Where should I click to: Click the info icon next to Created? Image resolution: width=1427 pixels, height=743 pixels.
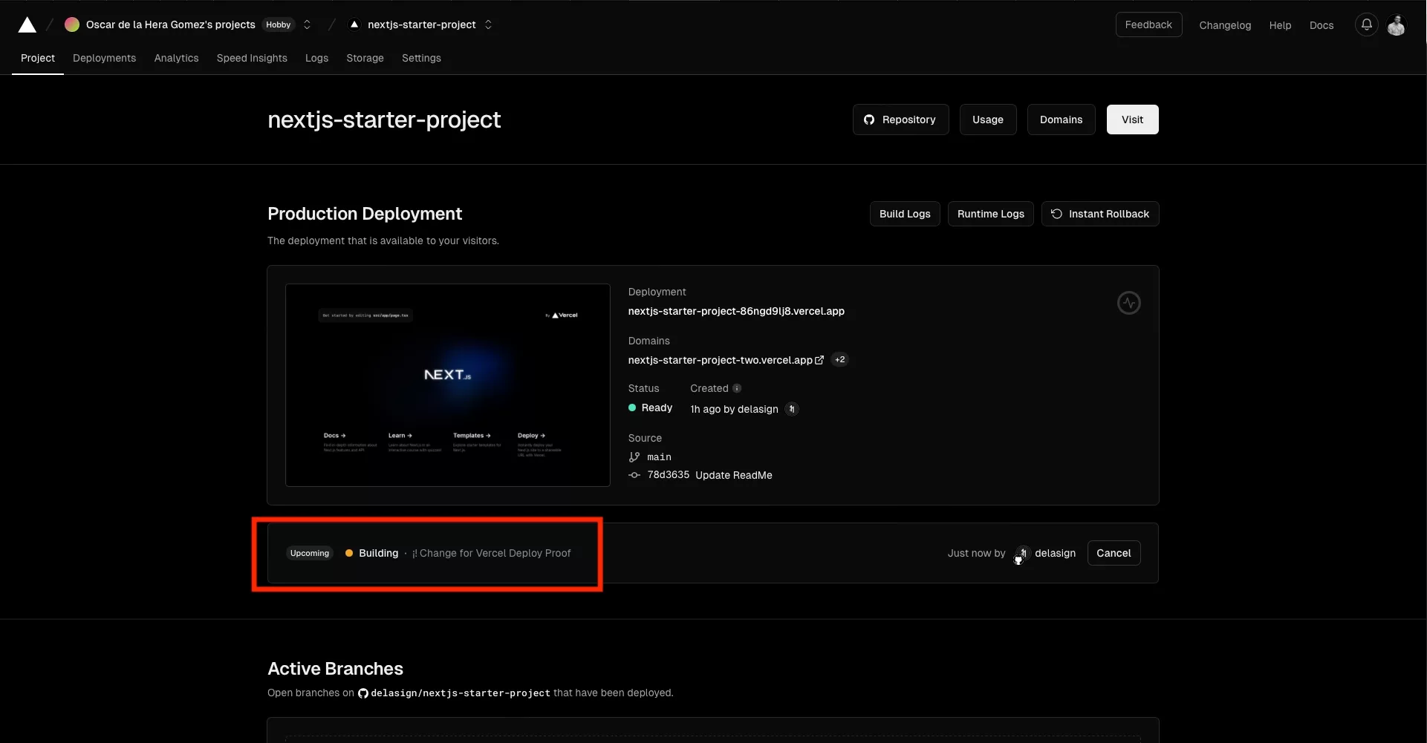(x=737, y=388)
